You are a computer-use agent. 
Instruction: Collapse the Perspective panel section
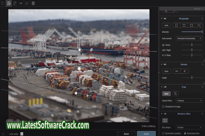(x=162, y=19)
